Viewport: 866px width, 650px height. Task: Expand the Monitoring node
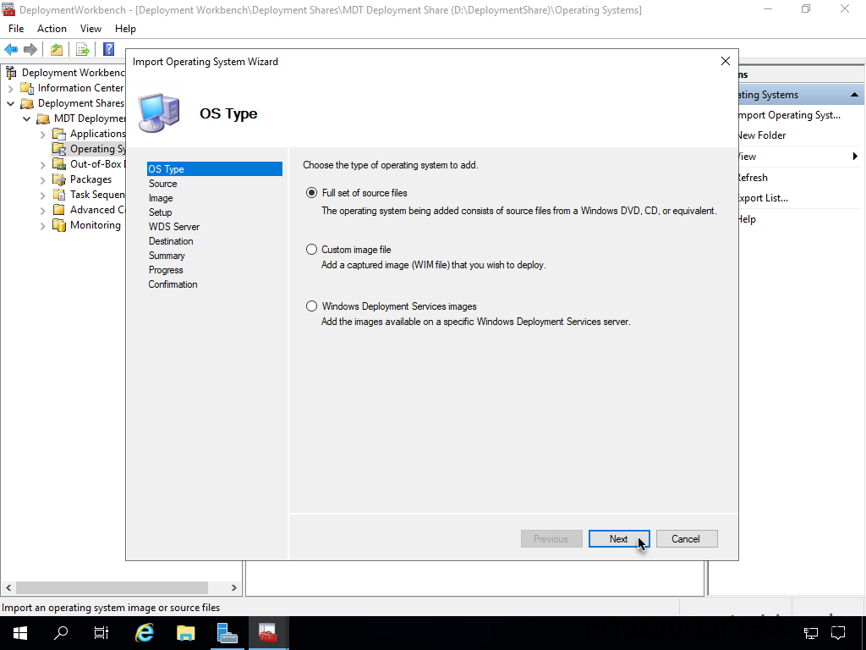[x=42, y=225]
